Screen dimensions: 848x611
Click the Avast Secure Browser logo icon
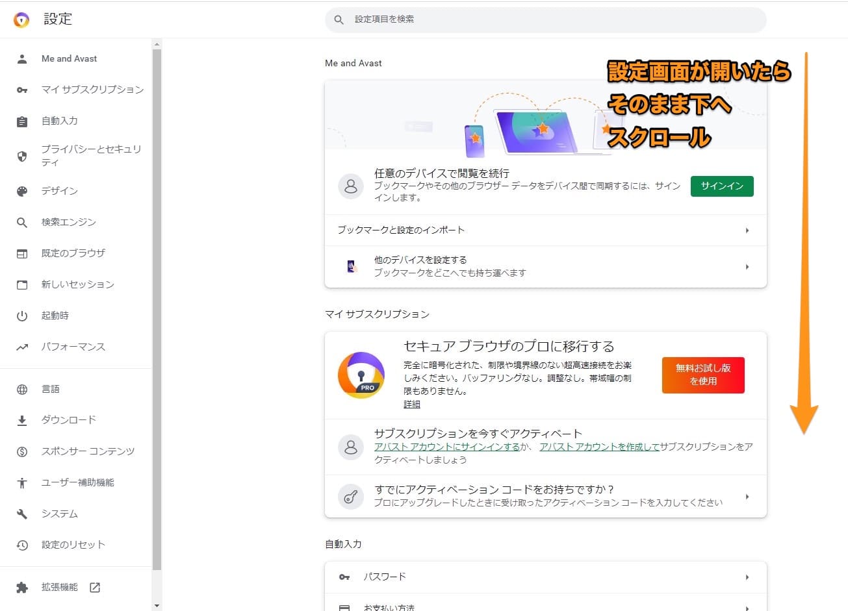point(21,19)
